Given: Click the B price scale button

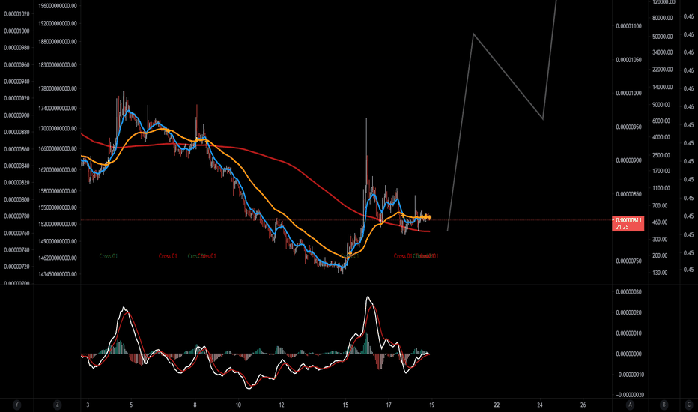Looking at the screenshot, I should tap(664, 405).
